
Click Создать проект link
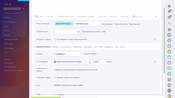pos(90,54)
